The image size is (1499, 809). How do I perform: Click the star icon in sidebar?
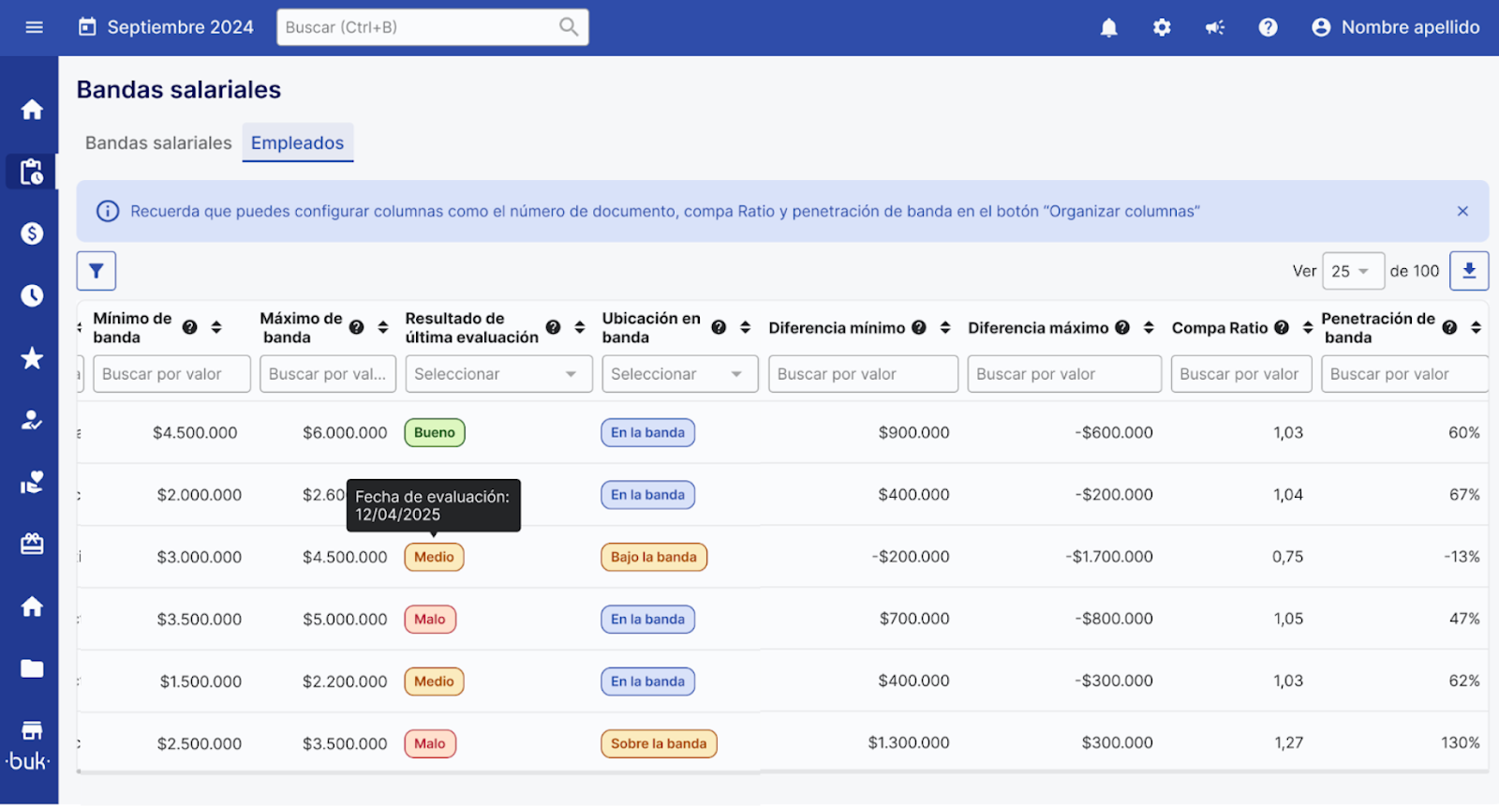pos(32,358)
